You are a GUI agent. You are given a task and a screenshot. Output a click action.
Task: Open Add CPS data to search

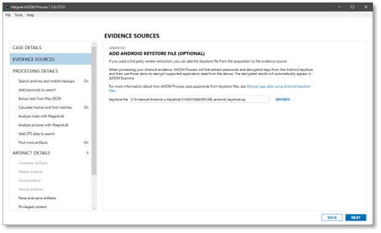[x=37, y=133]
